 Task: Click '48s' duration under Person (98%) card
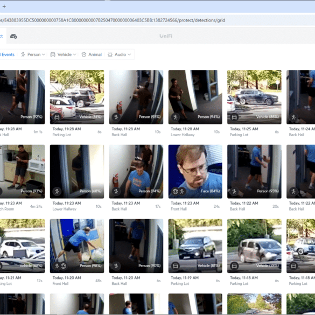(x=98, y=281)
